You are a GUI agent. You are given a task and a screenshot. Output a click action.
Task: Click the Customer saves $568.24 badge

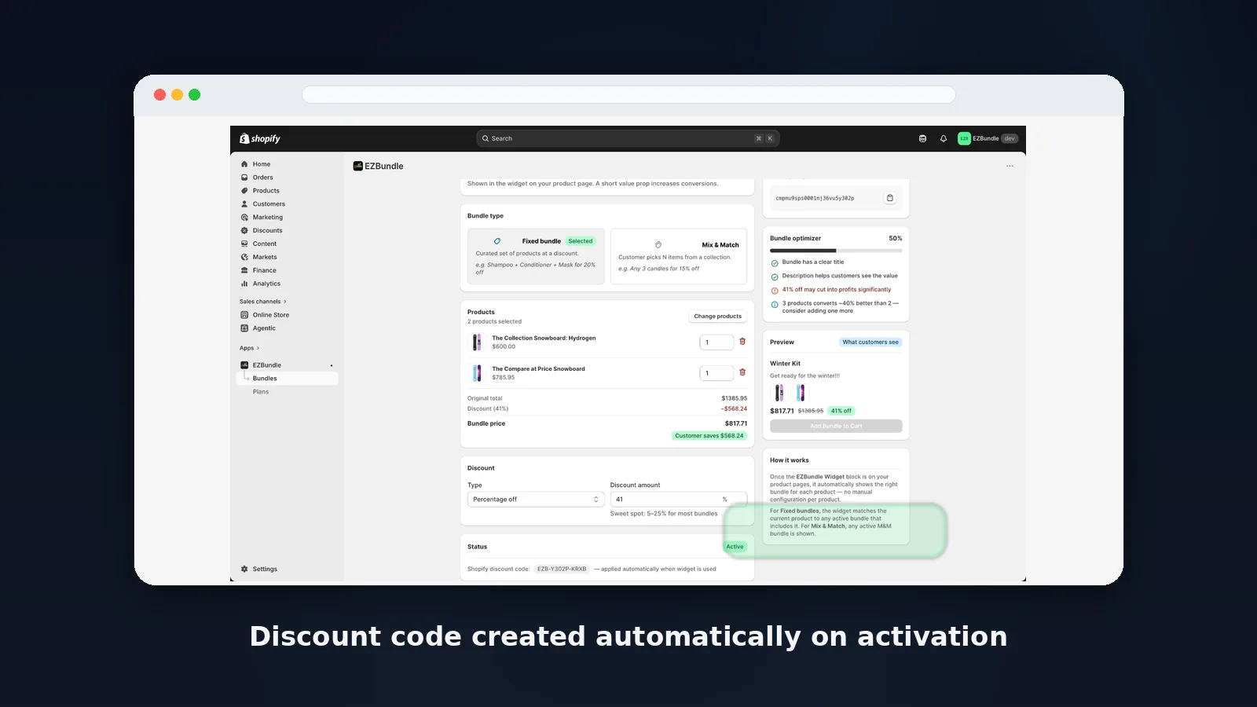tap(709, 436)
